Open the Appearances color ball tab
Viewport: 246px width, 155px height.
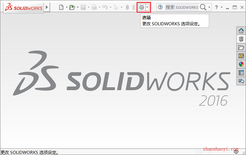(241, 64)
